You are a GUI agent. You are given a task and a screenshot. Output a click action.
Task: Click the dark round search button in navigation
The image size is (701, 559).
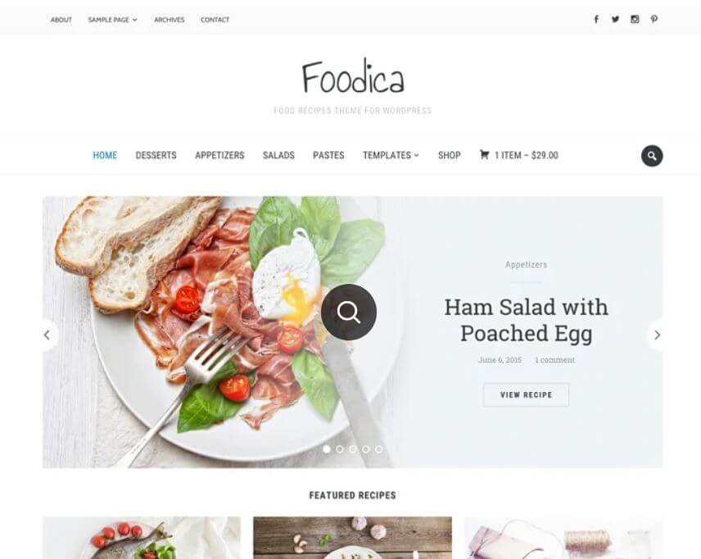click(x=652, y=156)
